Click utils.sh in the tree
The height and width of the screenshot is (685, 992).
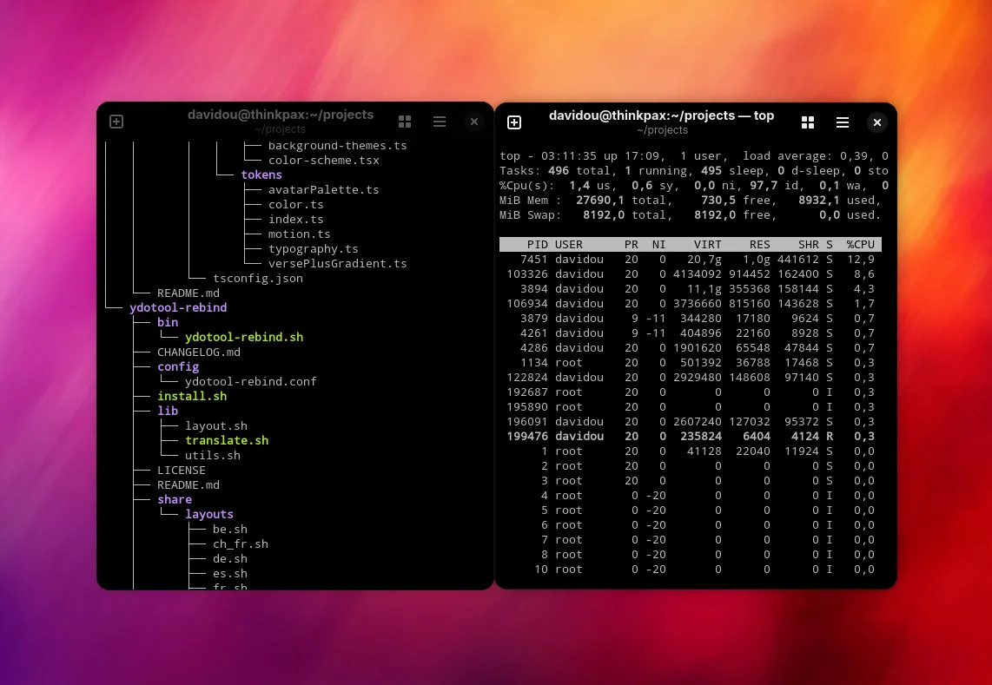pos(213,456)
